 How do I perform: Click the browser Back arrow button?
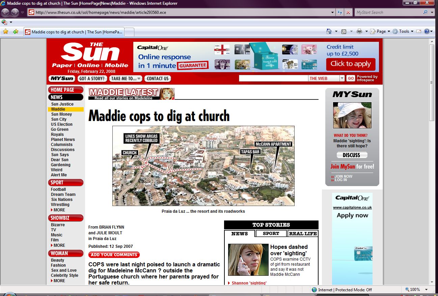click(5, 12)
